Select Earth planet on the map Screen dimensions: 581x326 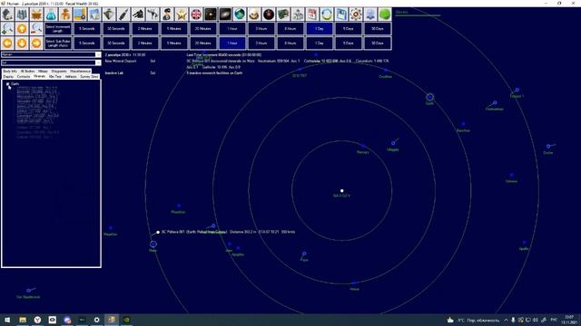click(429, 97)
